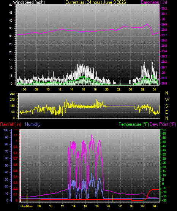Click the "Windspeed (mph)" chart title
177x211 pixels.
click(28, 2)
